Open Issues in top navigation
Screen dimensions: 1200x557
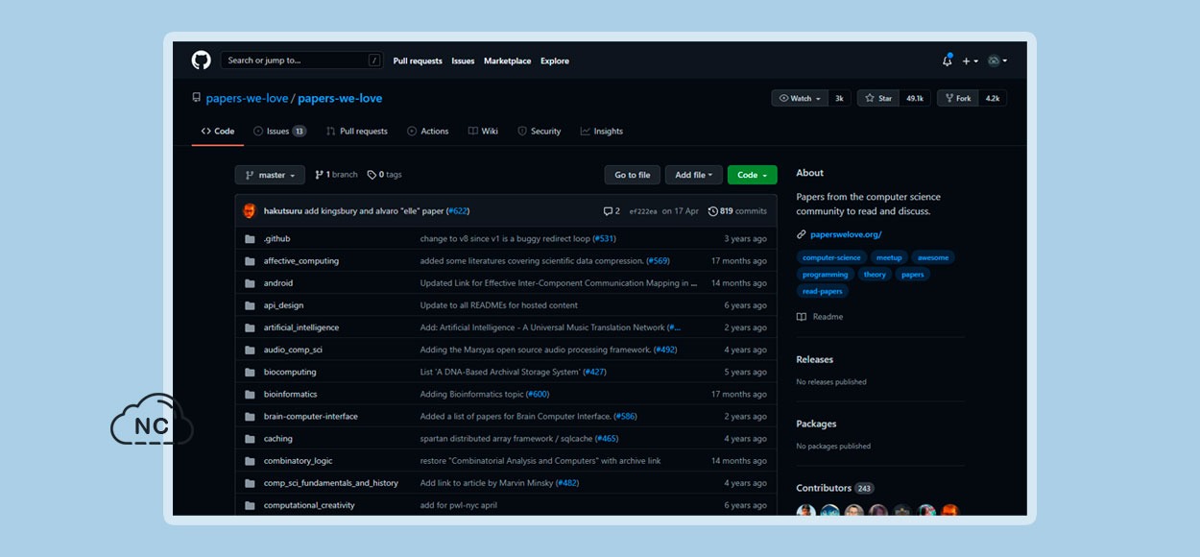pos(463,61)
